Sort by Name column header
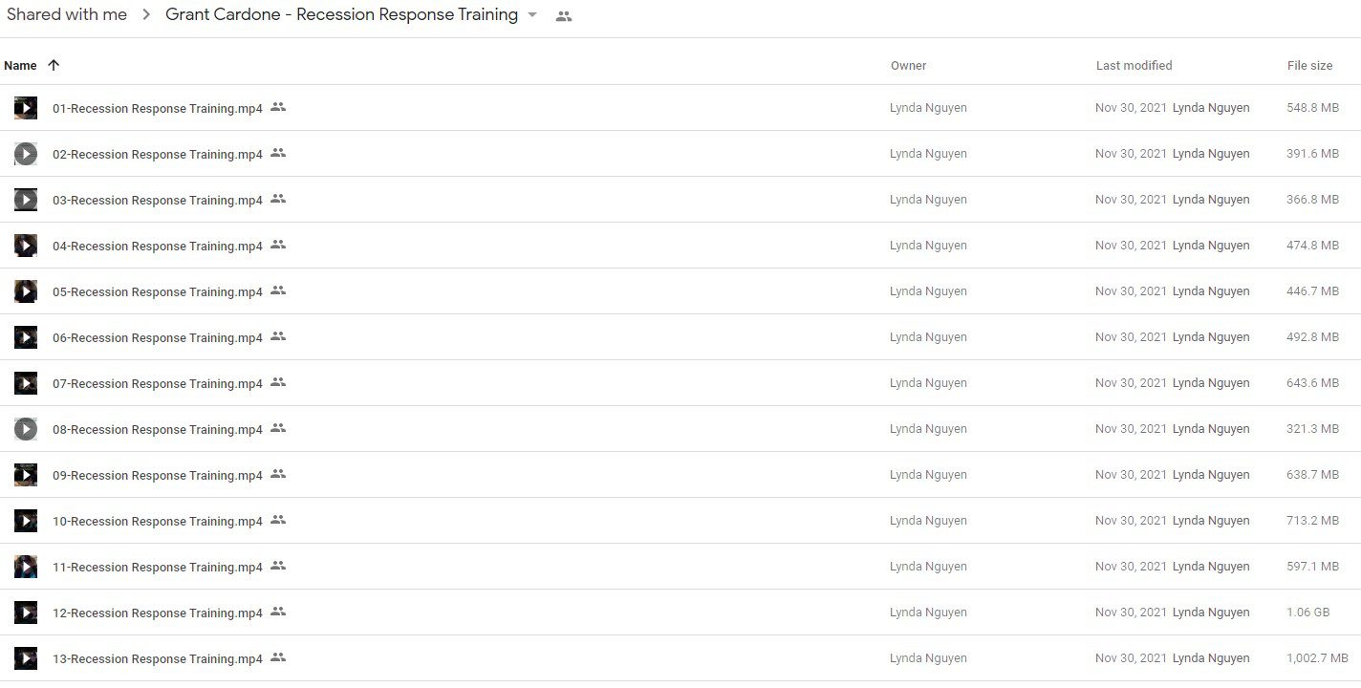 pyautogui.click(x=20, y=66)
